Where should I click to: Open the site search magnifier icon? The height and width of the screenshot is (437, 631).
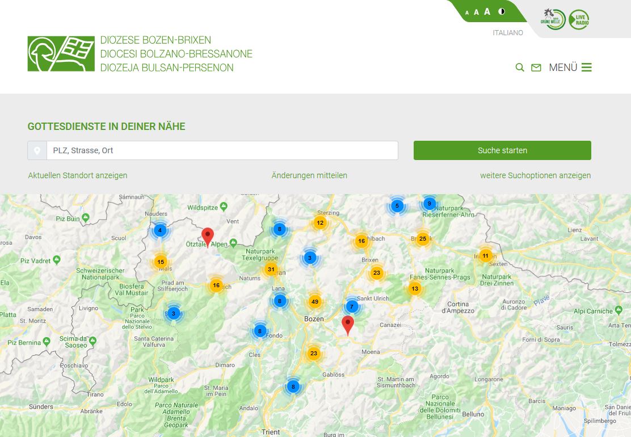point(519,68)
